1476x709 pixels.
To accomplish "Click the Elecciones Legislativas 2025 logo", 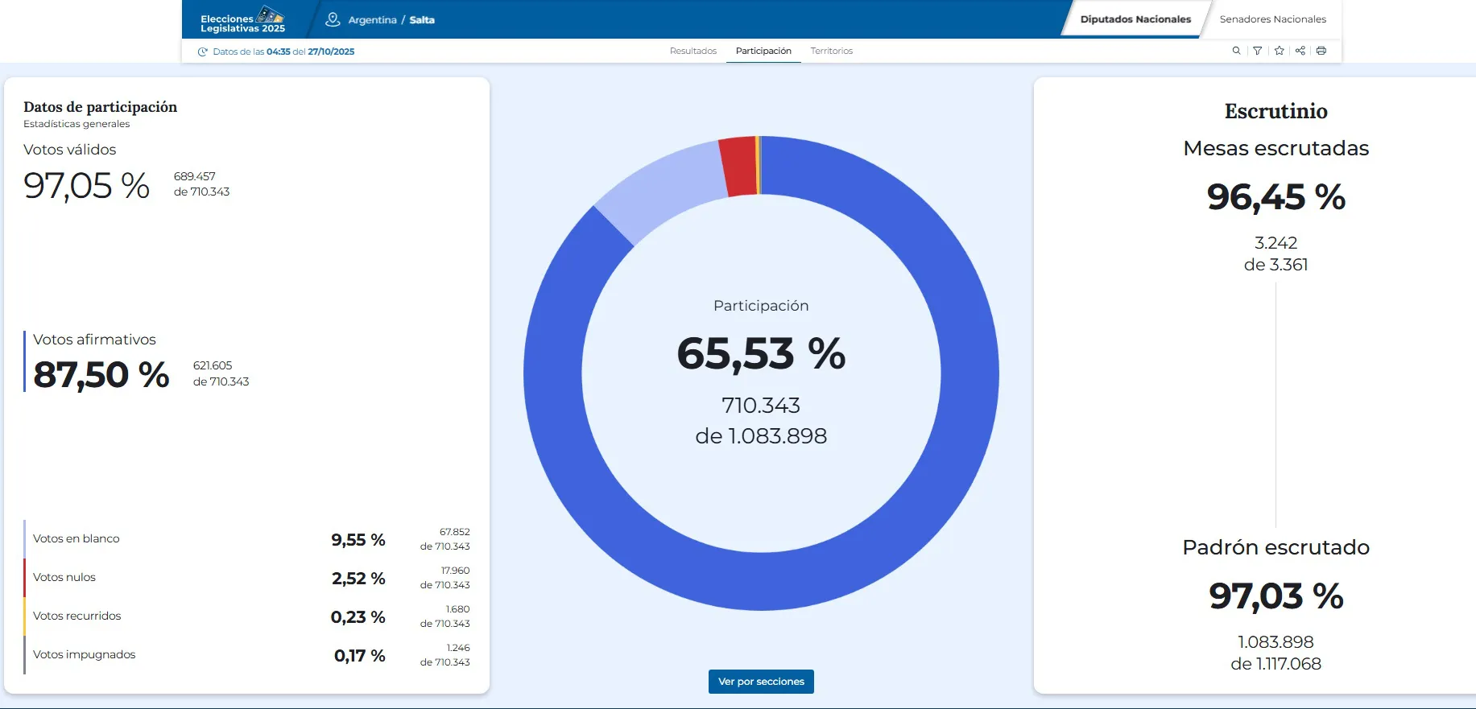I will coord(242,19).
